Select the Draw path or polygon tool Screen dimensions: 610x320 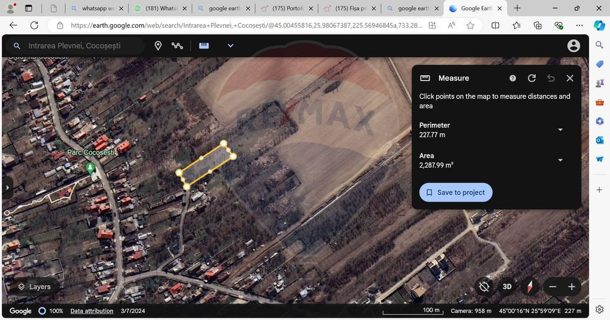(177, 46)
